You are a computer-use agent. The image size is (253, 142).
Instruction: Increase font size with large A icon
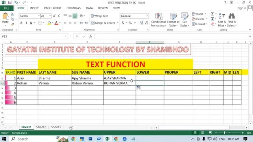pyautogui.click(x=54, y=16)
